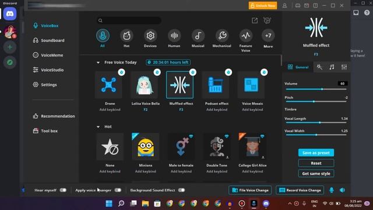
Task: Open Discord from the taskbar
Action: click(x=266, y=204)
